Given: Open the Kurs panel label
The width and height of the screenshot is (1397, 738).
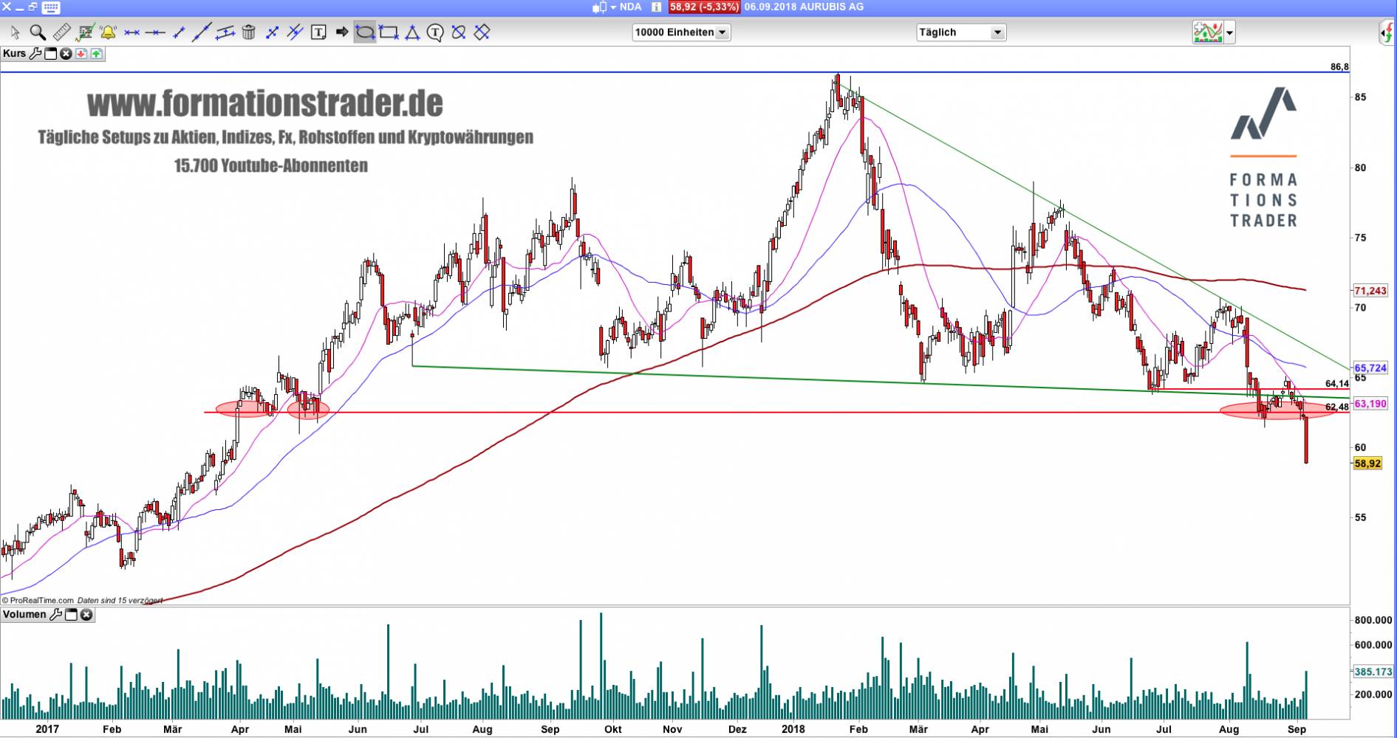Looking at the screenshot, I should point(14,54).
